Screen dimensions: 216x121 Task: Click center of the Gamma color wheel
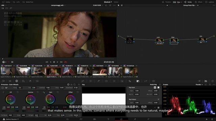coord(30,99)
